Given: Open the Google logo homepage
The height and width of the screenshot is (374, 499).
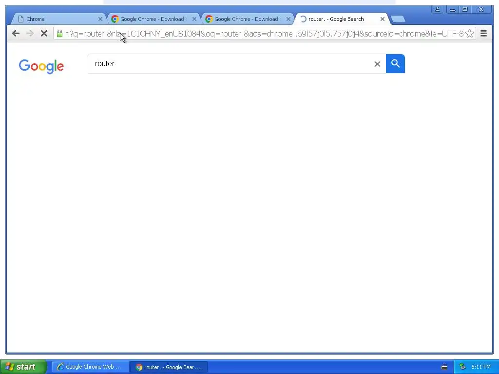Looking at the screenshot, I should tap(41, 66).
